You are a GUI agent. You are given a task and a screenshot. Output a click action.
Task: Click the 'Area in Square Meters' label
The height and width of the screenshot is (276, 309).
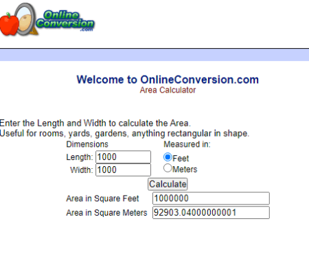click(106, 213)
